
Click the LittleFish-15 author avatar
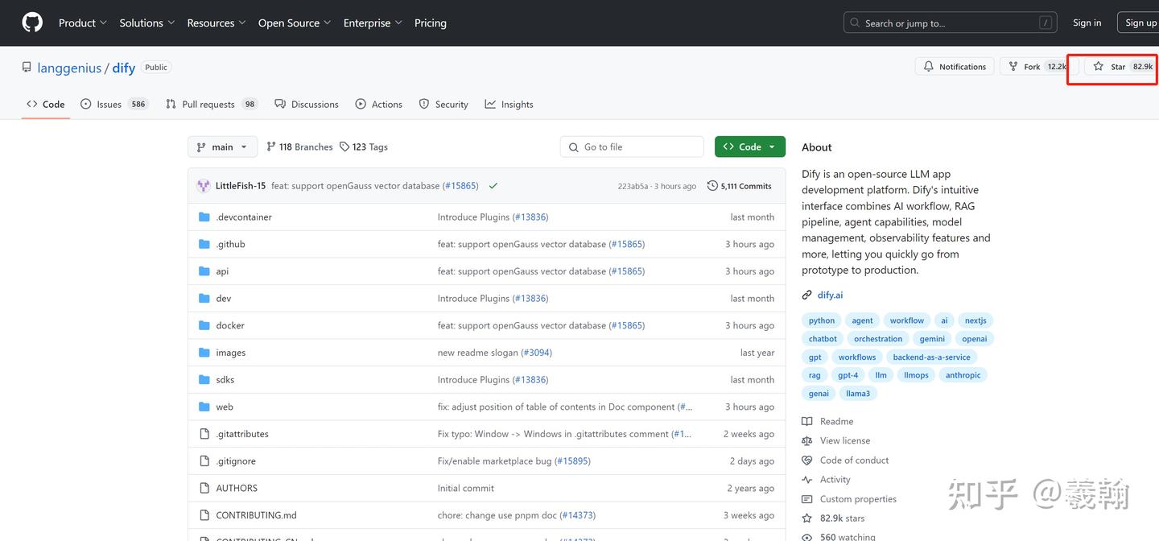203,186
